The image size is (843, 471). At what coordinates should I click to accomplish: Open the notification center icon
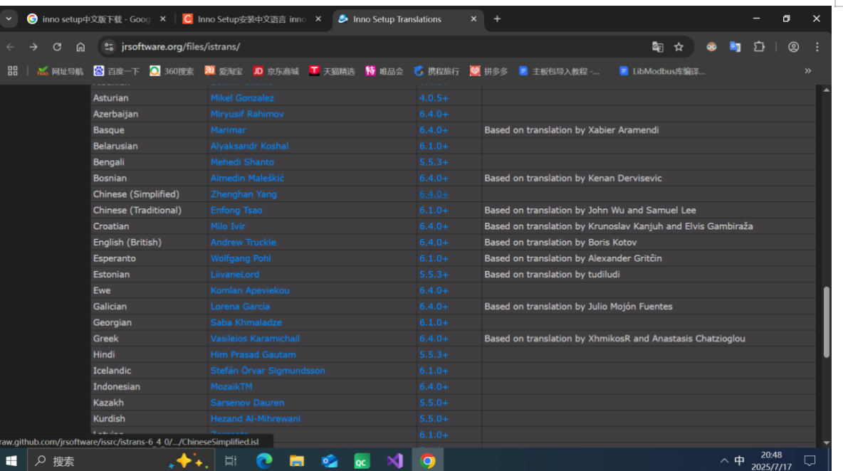tap(810, 461)
